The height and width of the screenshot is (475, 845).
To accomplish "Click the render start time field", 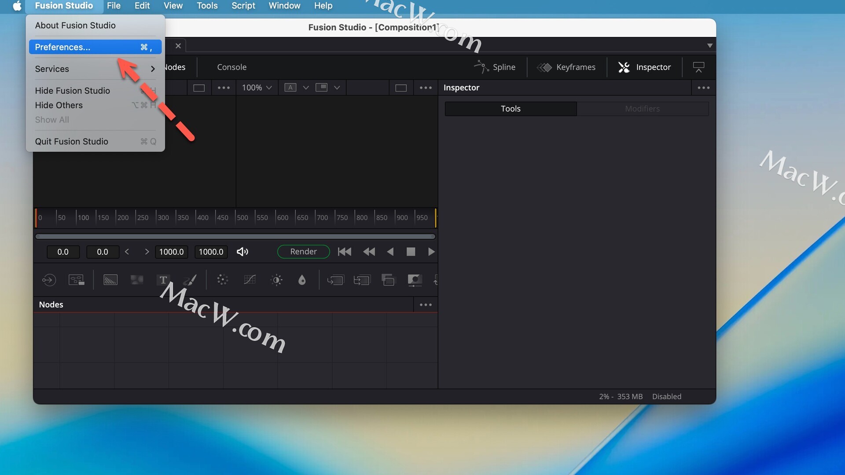I will coord(103,252).
